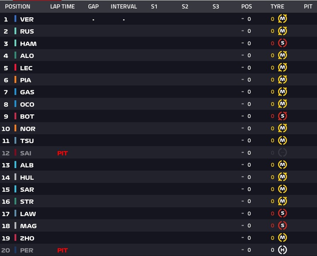Click the position change value for HUL
Image resolution: width=317 pixels, height=256 pixels.
(x=246, y=177)
